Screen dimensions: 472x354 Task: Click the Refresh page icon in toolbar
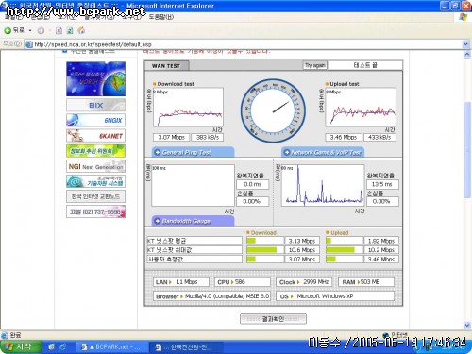pyautogui.click(x=70, y=30)
